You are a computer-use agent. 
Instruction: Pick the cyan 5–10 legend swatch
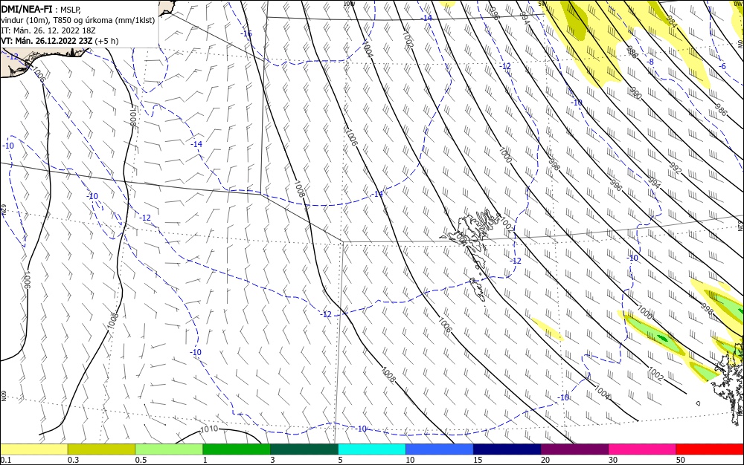point(372,449)
